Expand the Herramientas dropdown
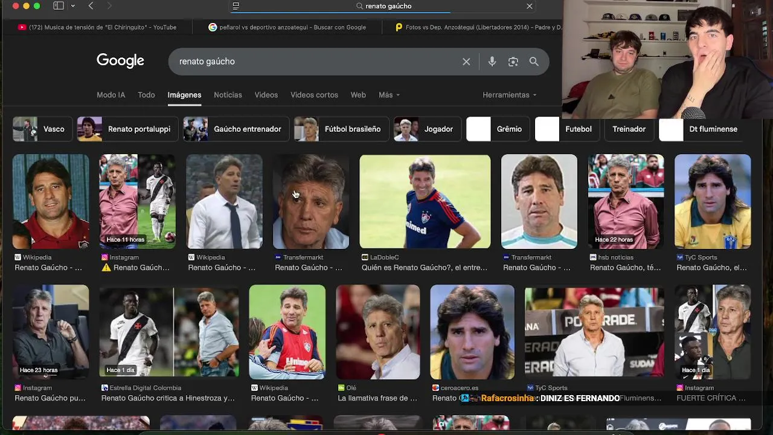773x435 pixels. point(510,95)
